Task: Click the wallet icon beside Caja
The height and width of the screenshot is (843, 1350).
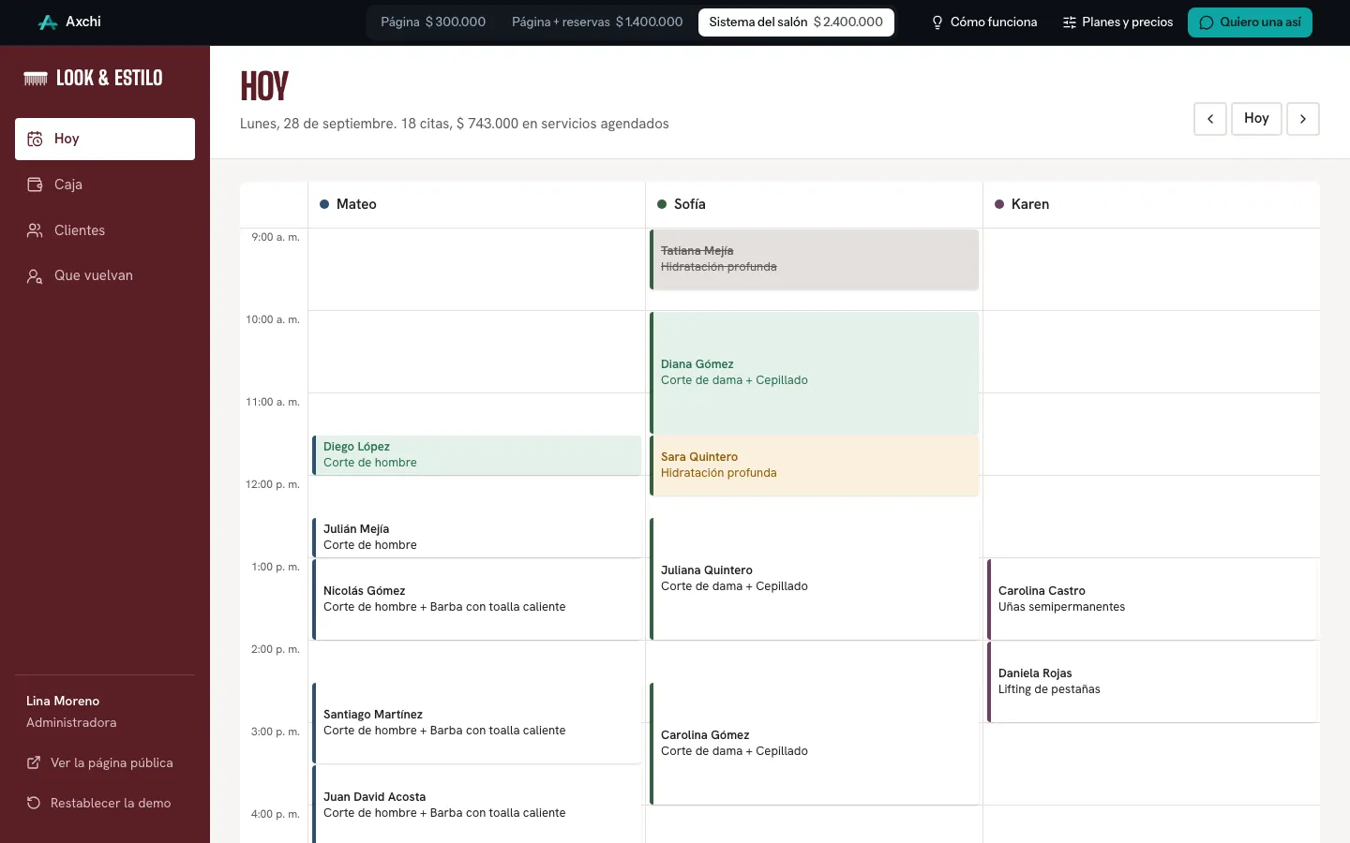Action: (35, 185)
